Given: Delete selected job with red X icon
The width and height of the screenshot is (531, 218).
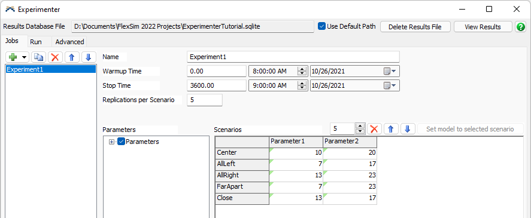Looking at the screenshot, I should click(x=55, y=57).
